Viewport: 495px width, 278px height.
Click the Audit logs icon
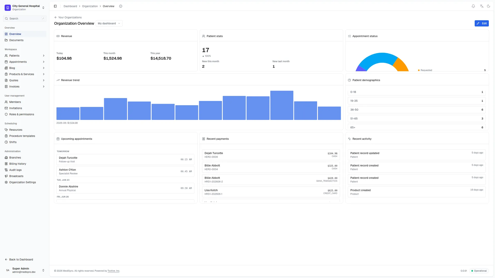[x=6, y=170]
